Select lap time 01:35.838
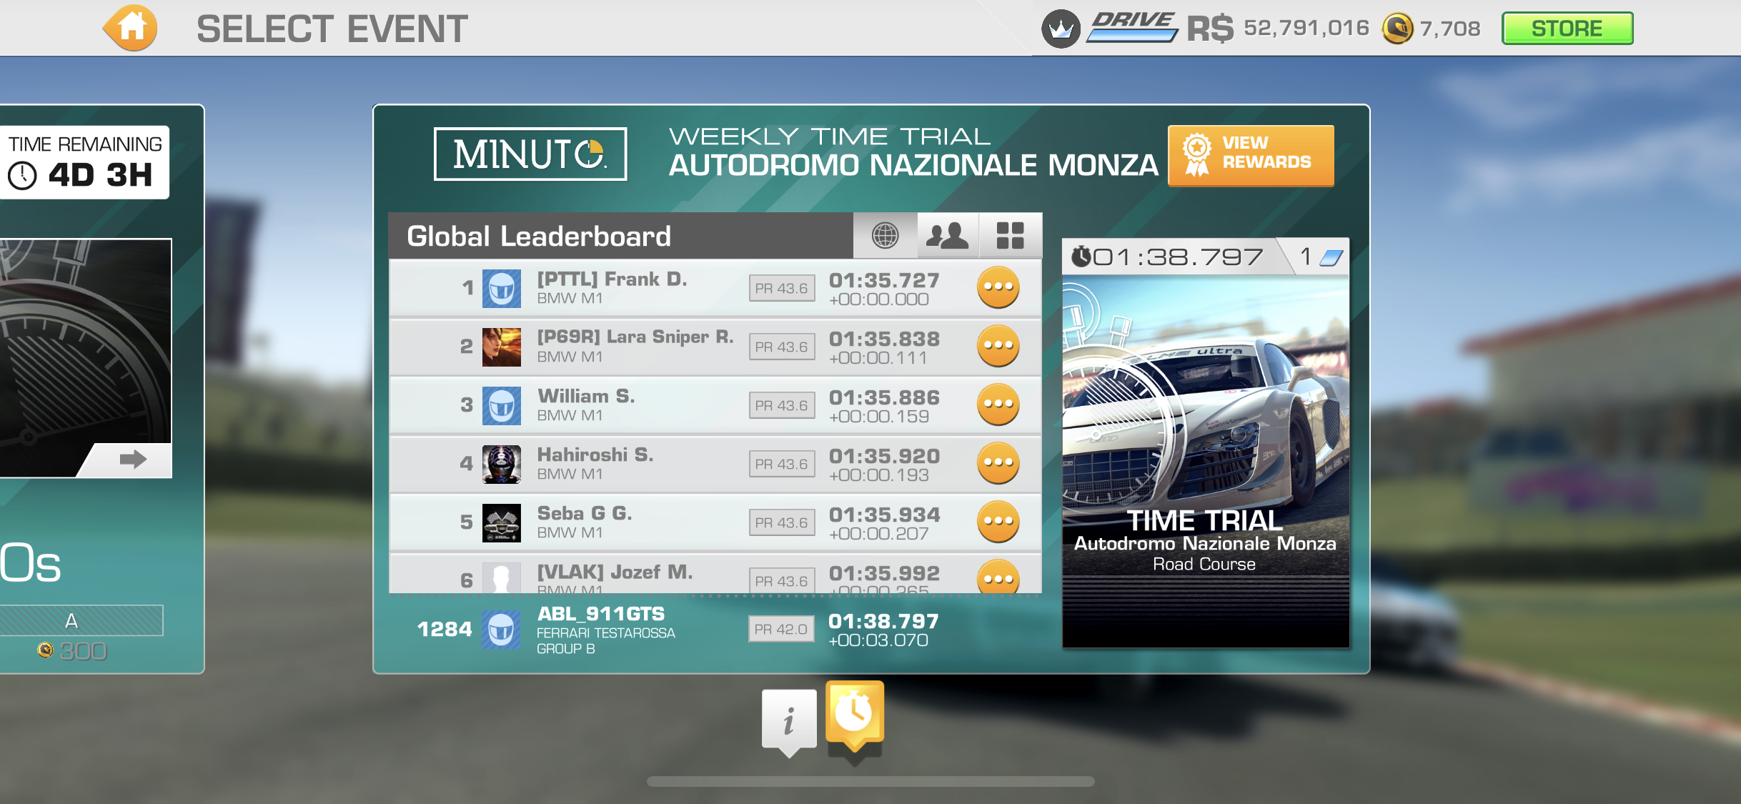The height and width of the screenshot is (804, 1741). tap(884, 339)
